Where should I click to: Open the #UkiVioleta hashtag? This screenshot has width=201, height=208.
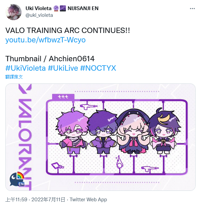26,68
